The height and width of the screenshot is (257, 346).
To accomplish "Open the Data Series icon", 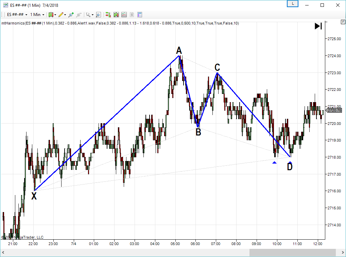I will click(x=116, y=15).
